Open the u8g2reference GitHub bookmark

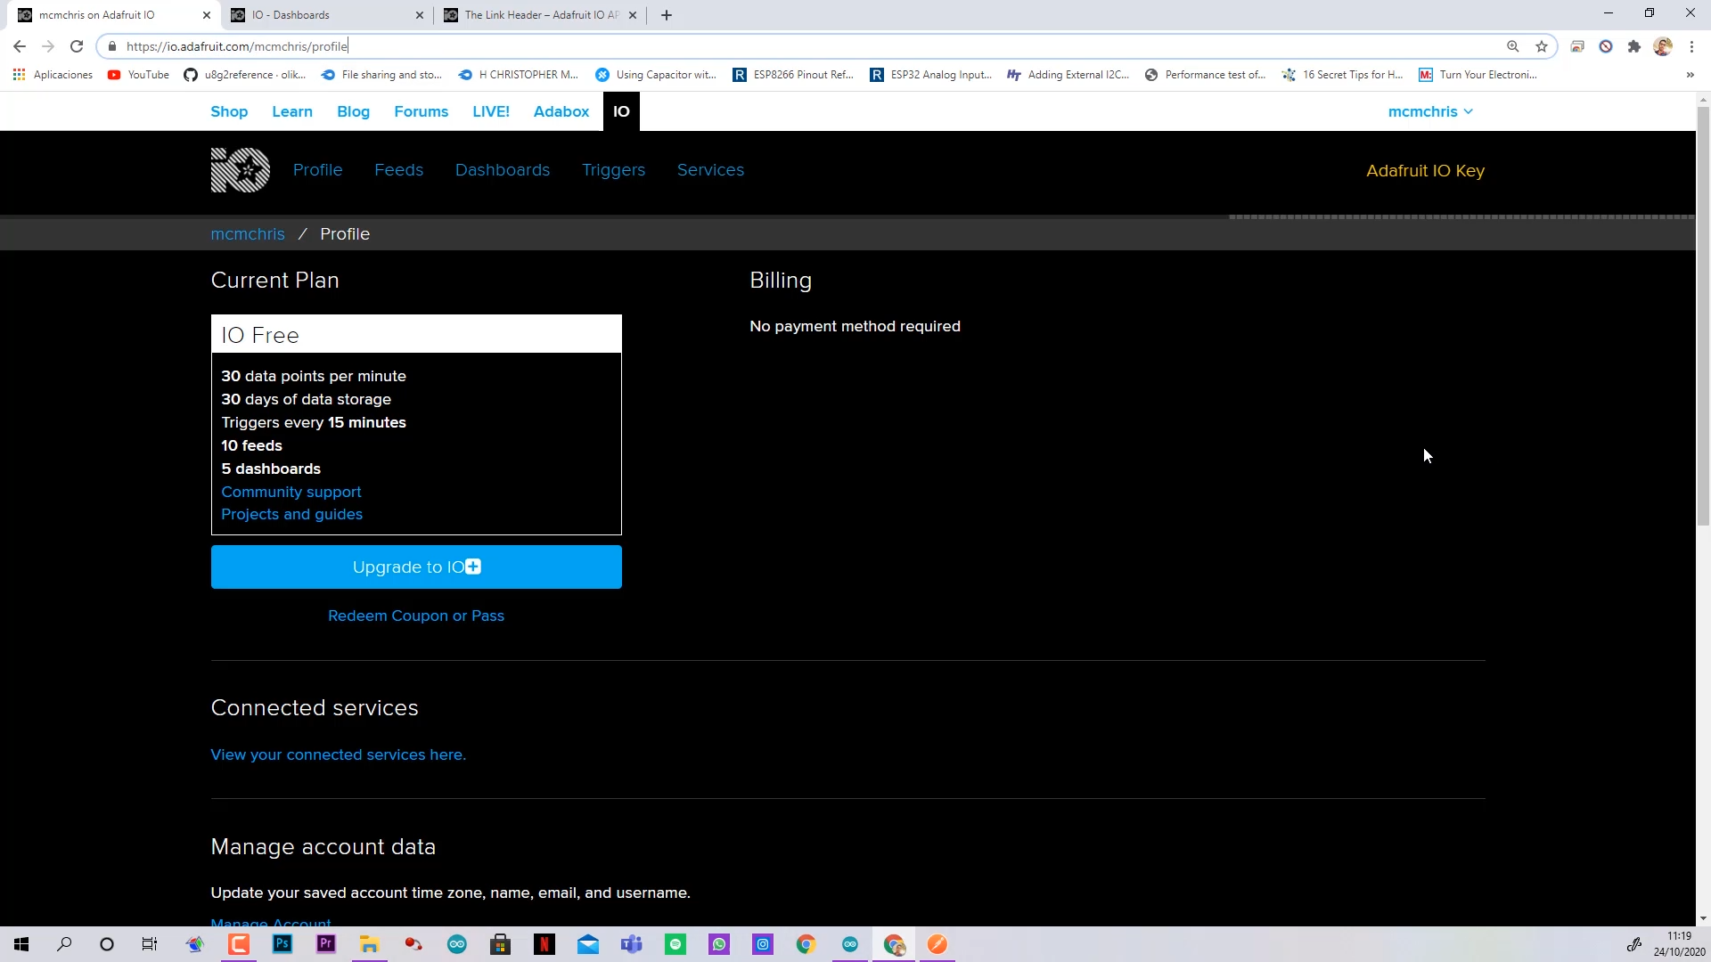coord(245,75)
